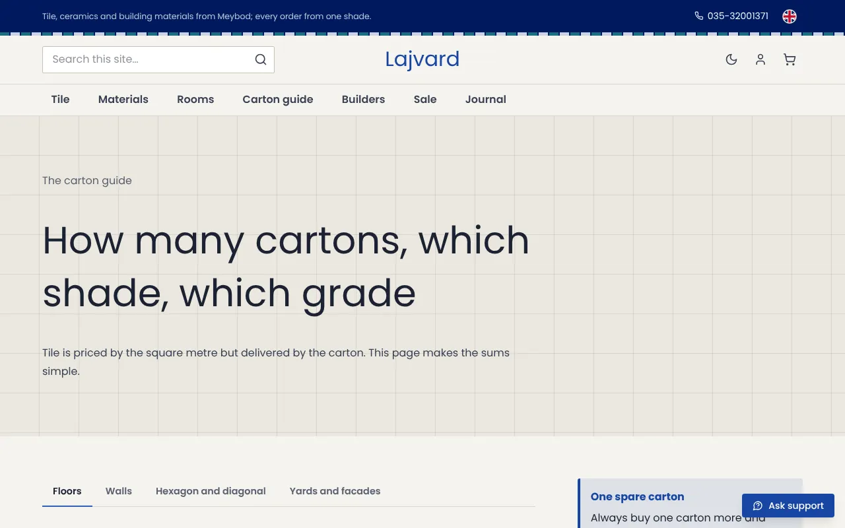The image size is (845, 528).
Task: Select the Floors tab
Action: click(x=67, y=491)
